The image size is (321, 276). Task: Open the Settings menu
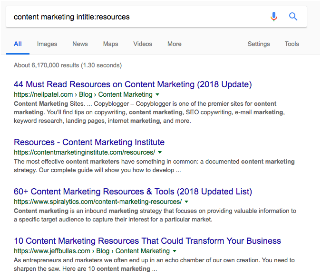pyautogui.click(x=259, y=44)
